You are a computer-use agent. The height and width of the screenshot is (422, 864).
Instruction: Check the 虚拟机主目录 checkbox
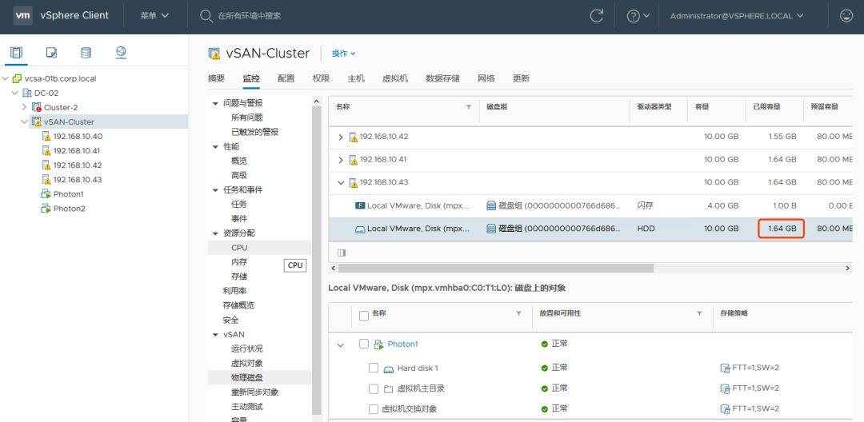pyautogui.click(x=374, y=389)
